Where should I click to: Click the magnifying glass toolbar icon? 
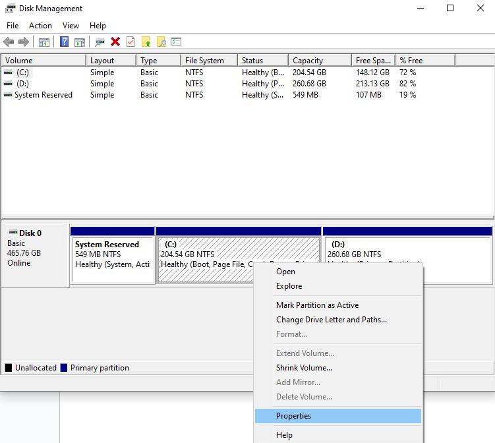(x=161, y=42)
